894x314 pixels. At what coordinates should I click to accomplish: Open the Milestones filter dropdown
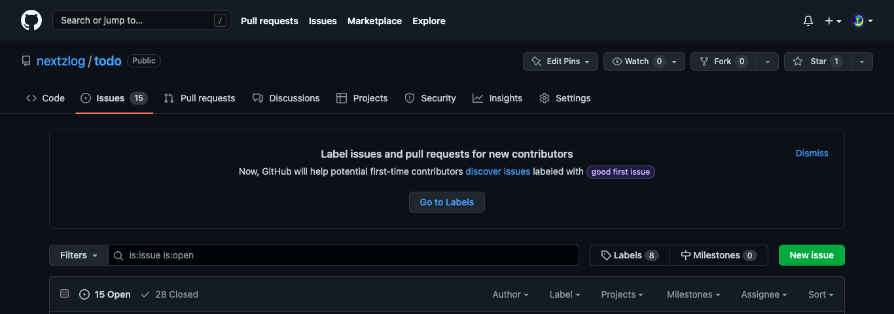[x=694, y=294]
